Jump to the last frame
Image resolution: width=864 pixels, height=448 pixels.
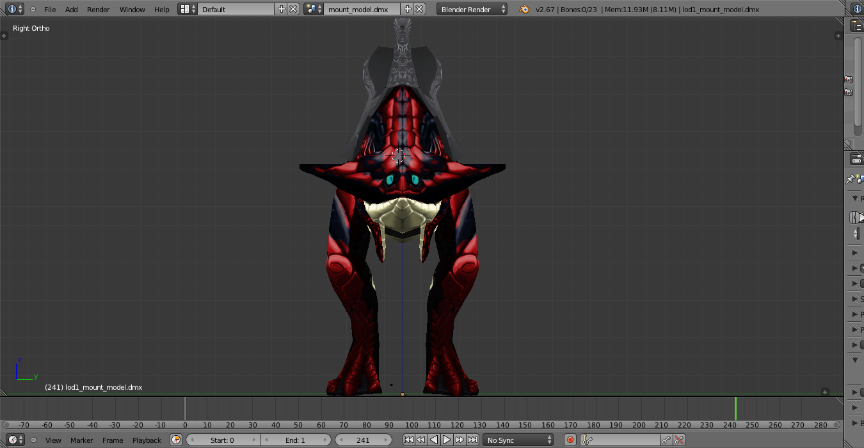(x=472, y=440)
